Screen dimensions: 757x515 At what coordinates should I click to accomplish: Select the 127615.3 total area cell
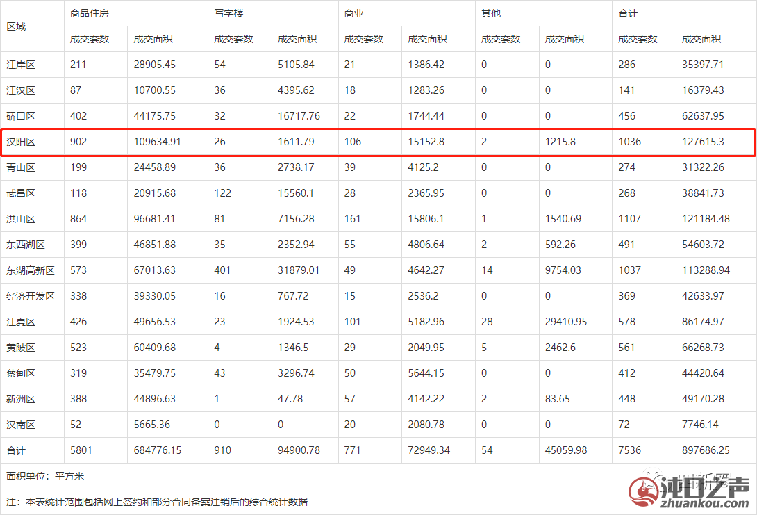click(703, 142)
